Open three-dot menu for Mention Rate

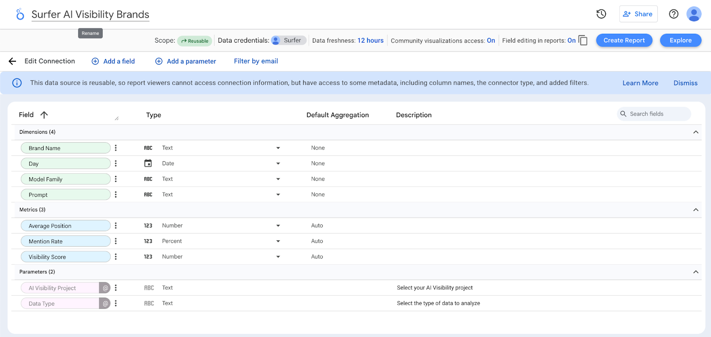[116, 241]
